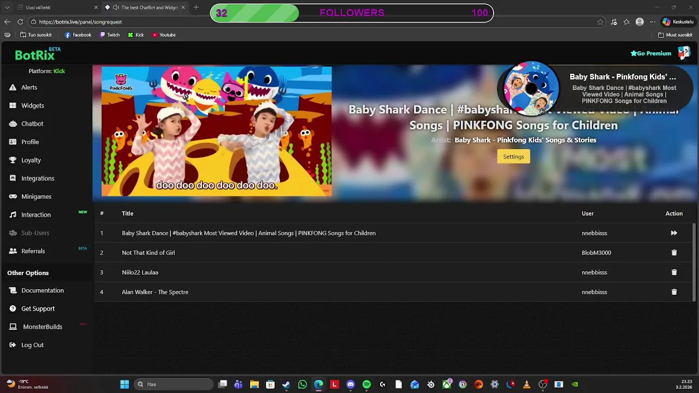Click the song queue scrollbar
Viewport: 699px width, 393px height.
pos(695,262)
